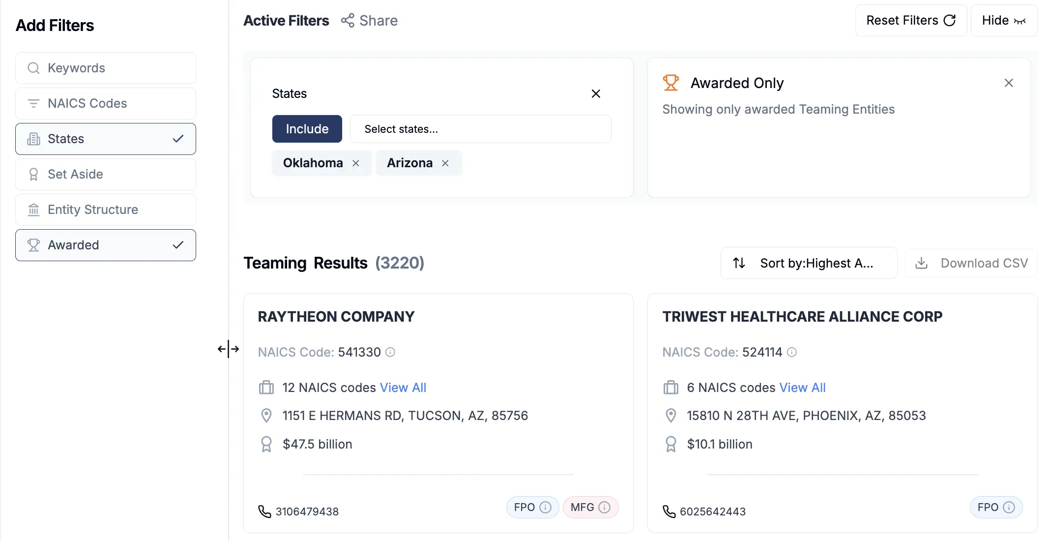Click the FPO badge on Triwest card

click(996, 507)
